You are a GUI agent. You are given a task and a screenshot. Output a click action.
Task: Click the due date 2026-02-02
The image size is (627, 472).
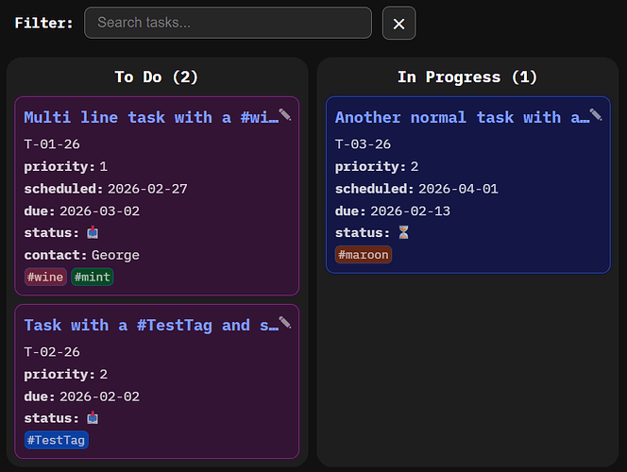pyautogui.click(x=99, y=396)
